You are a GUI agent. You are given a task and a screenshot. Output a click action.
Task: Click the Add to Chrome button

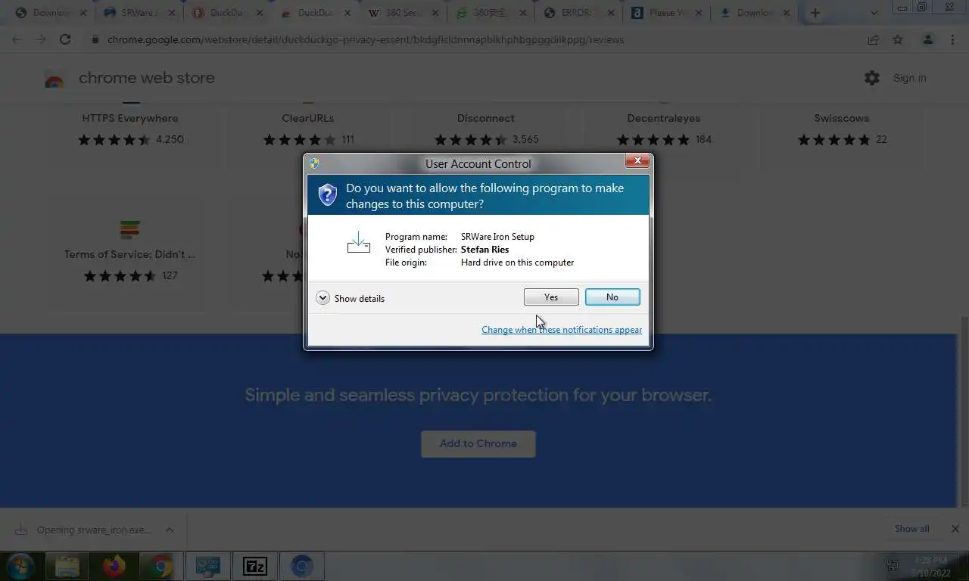[478, 444]
